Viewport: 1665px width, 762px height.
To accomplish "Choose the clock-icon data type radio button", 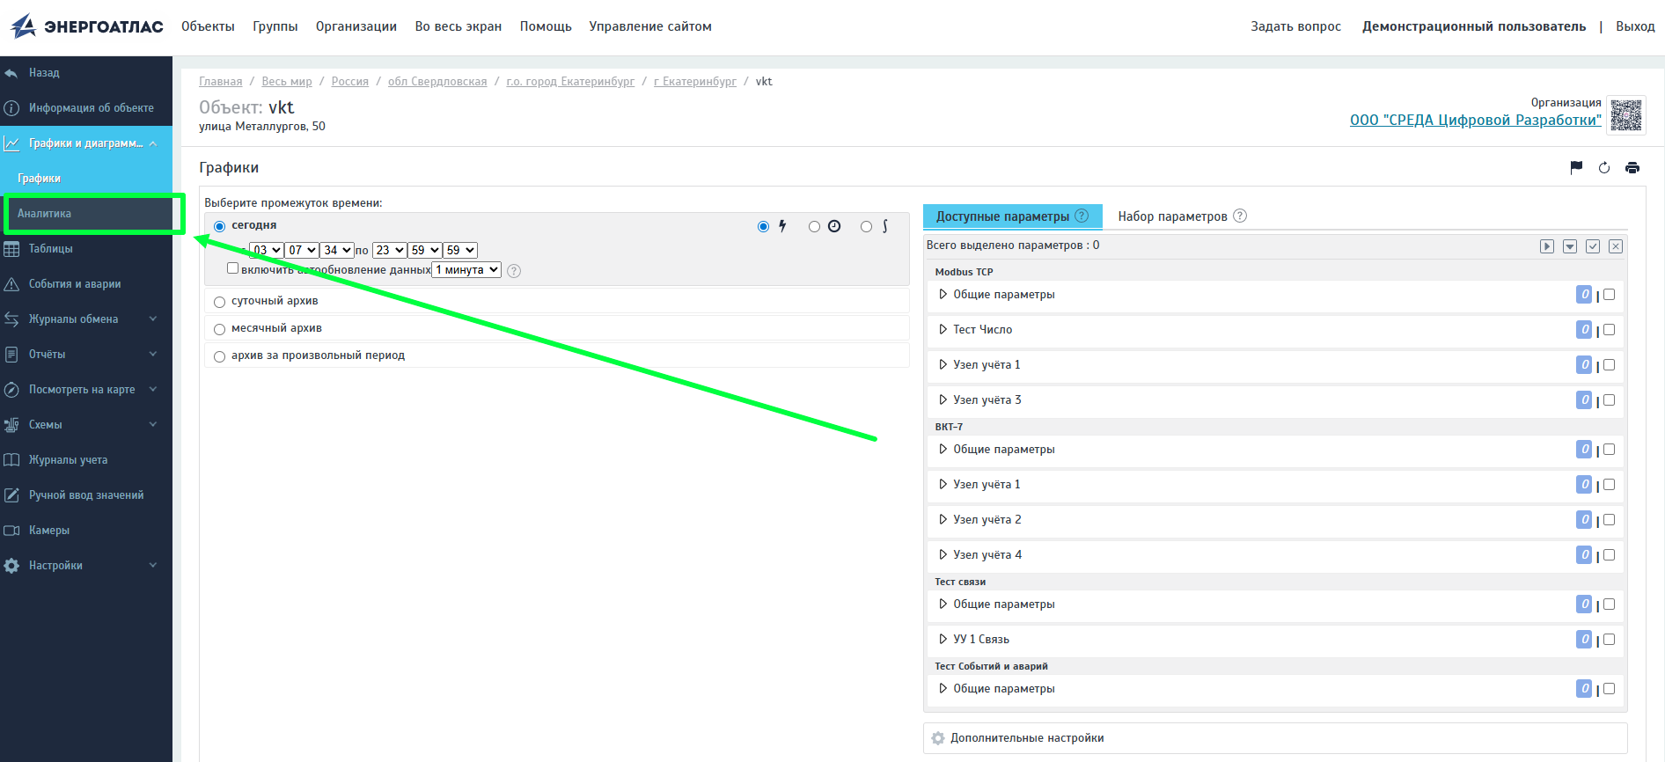I will (814, 227).
